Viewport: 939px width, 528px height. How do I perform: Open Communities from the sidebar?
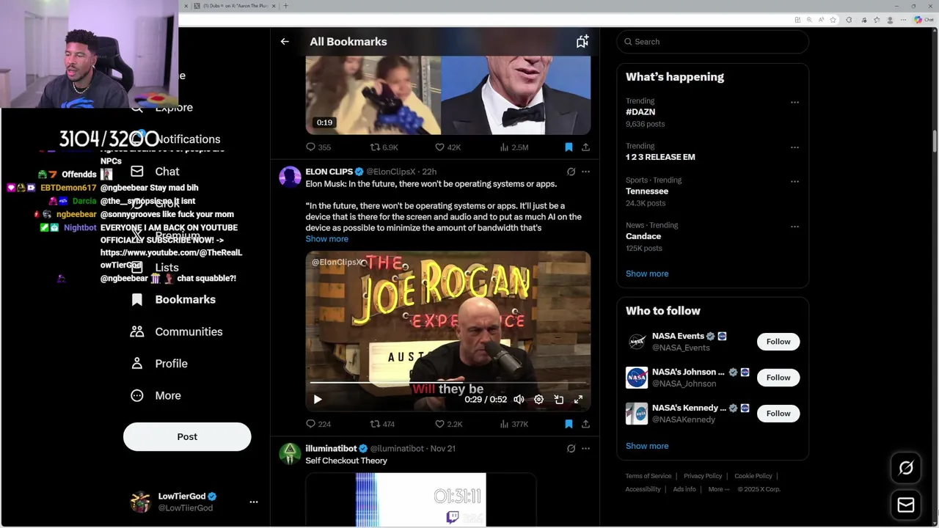coord(176,331)
